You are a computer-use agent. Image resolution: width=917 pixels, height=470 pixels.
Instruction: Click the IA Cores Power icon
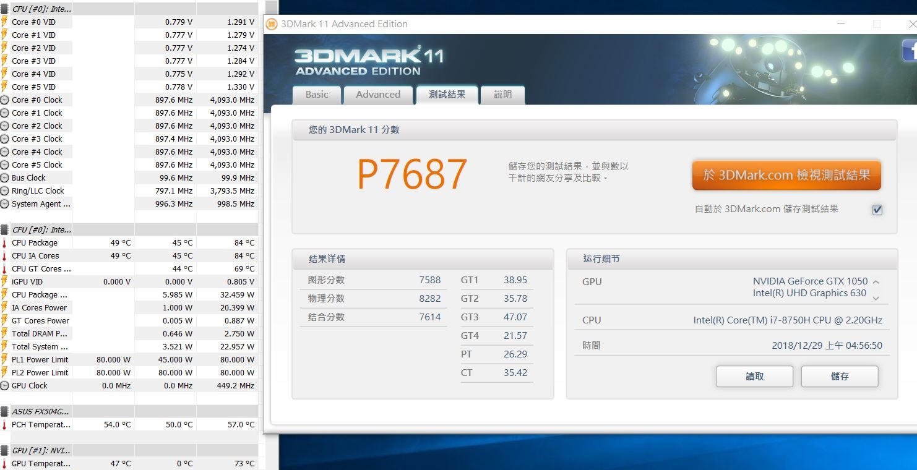pos(5,307)
